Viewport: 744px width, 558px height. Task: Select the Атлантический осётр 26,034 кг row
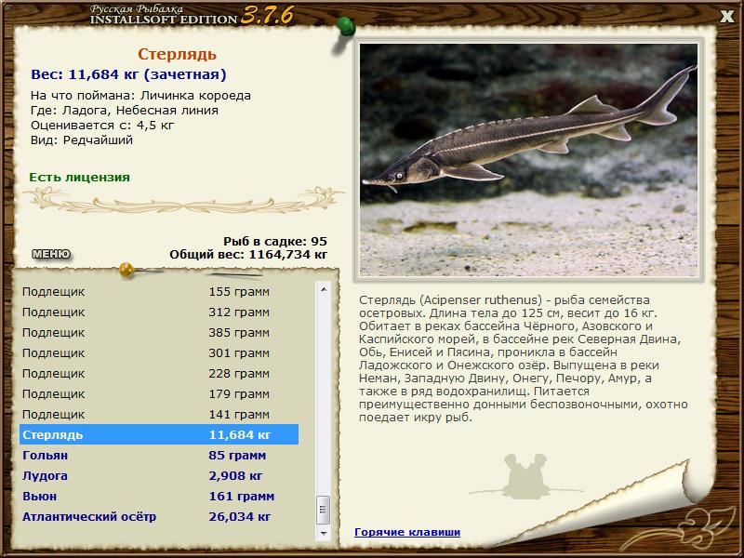(159, 516)
